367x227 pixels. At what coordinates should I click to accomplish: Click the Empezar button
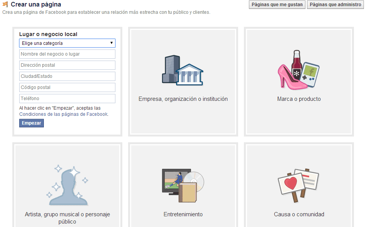pos(32,123)
